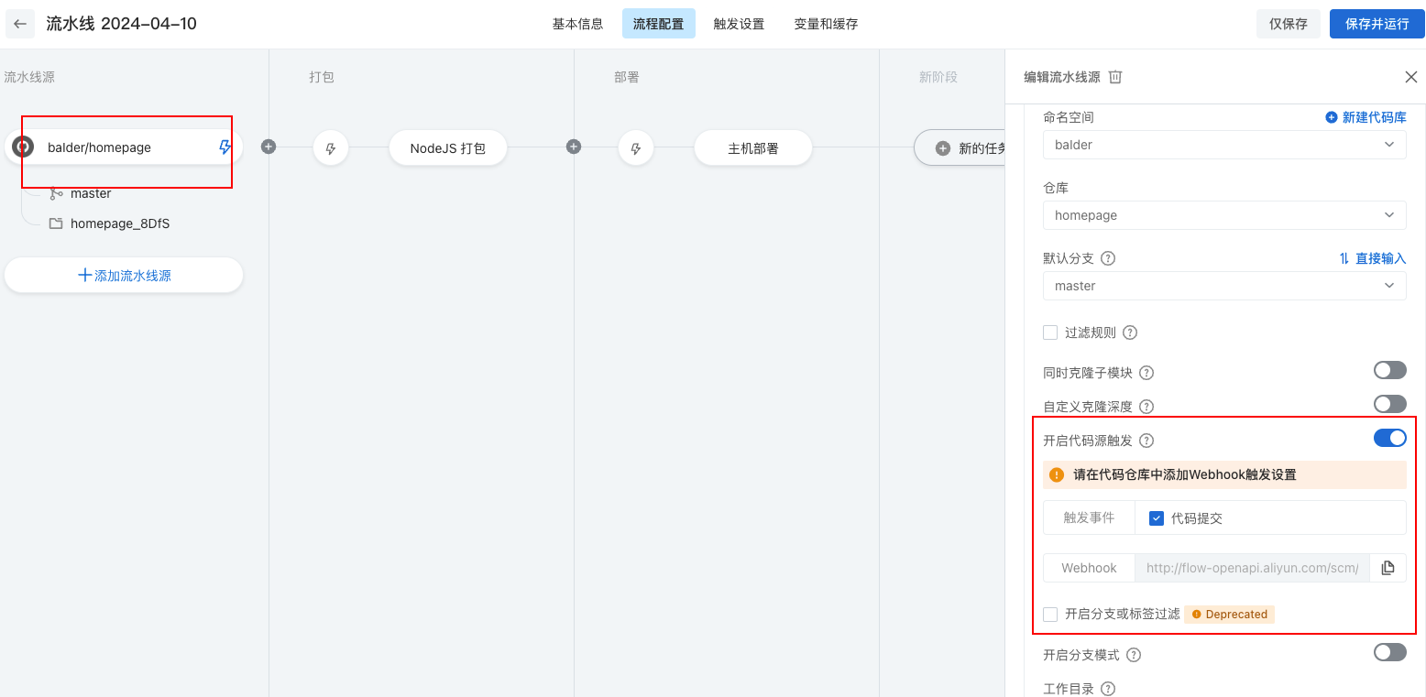Click the pipeline title 流水线 2024-04-10
The width and height of the screenshot is (1426, 697).
pyautogui.click(x=122, y=24)
